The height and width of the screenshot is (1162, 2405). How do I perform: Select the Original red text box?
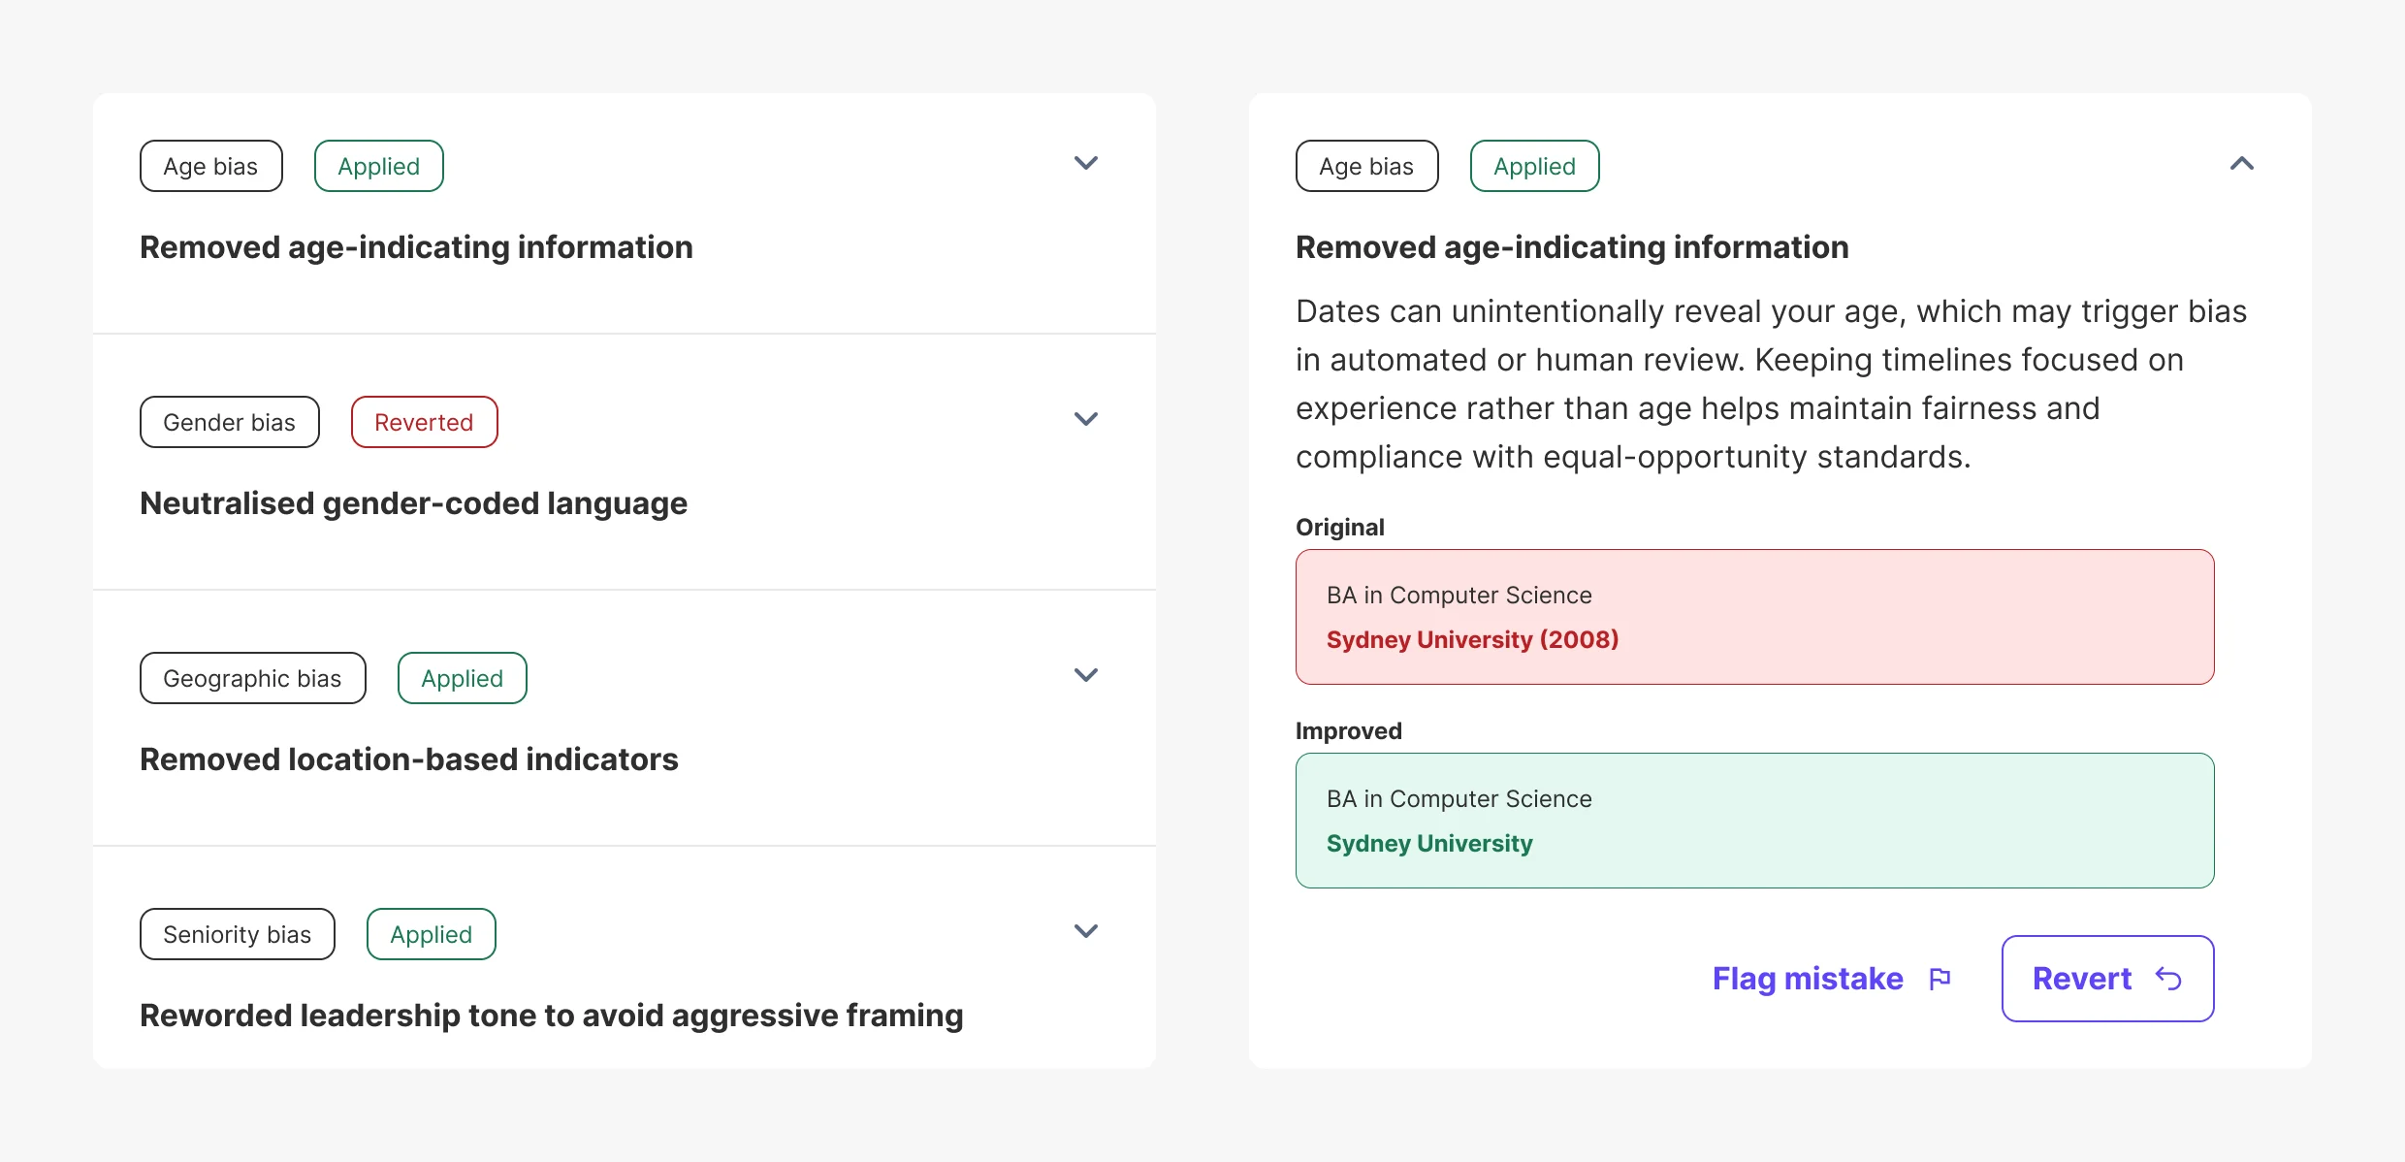pos(1754,617)
